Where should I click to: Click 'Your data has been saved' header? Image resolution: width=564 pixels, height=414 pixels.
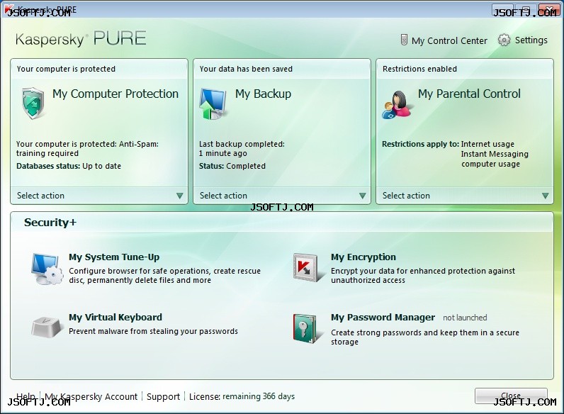(x=246, y=69)
